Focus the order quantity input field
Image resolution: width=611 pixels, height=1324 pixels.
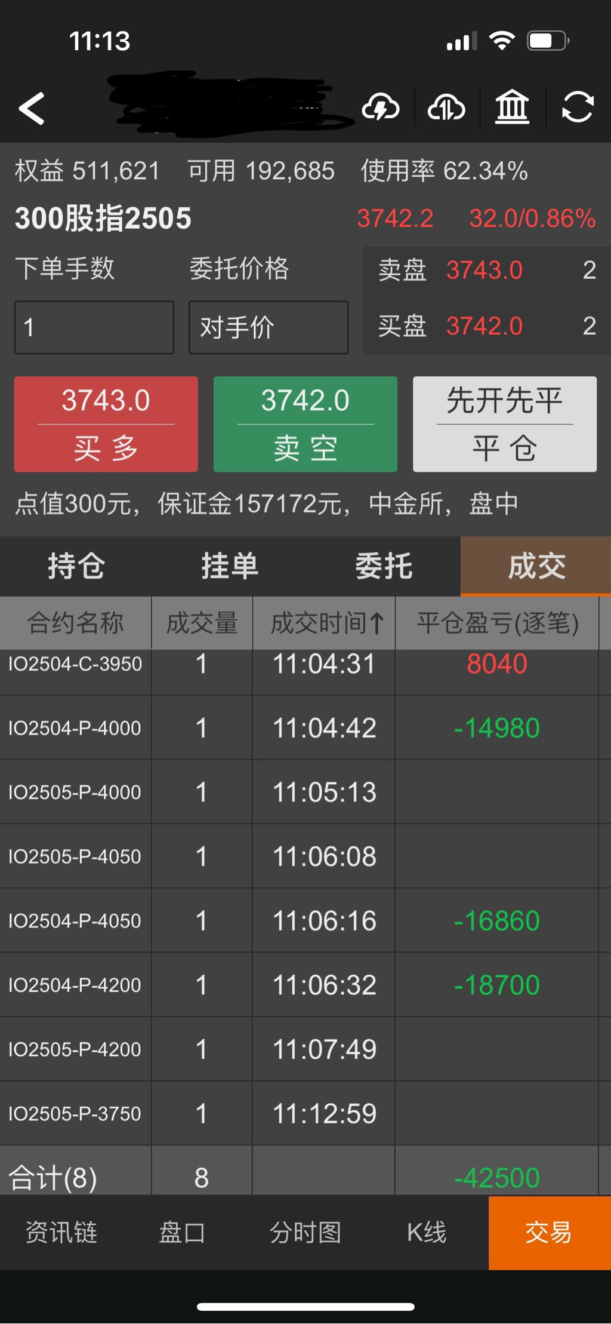(x=94, y=327)
